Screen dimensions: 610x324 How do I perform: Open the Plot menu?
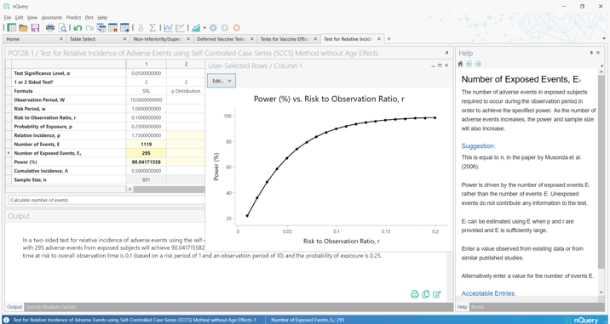(x=89, y=18)
